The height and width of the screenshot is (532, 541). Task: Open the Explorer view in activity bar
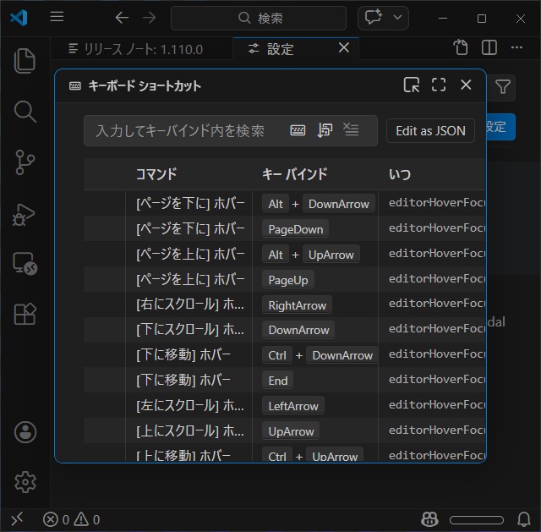tap(25, 60)
